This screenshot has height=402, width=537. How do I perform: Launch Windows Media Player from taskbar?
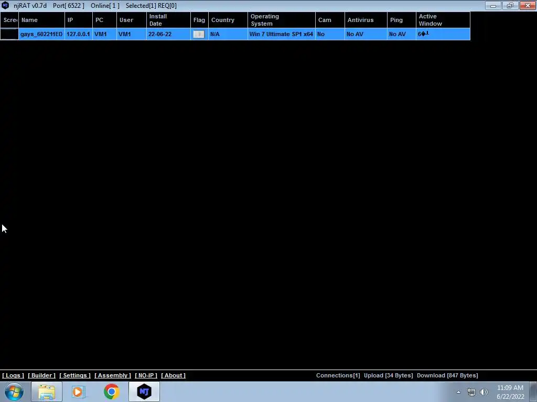[x=78, y=392]
